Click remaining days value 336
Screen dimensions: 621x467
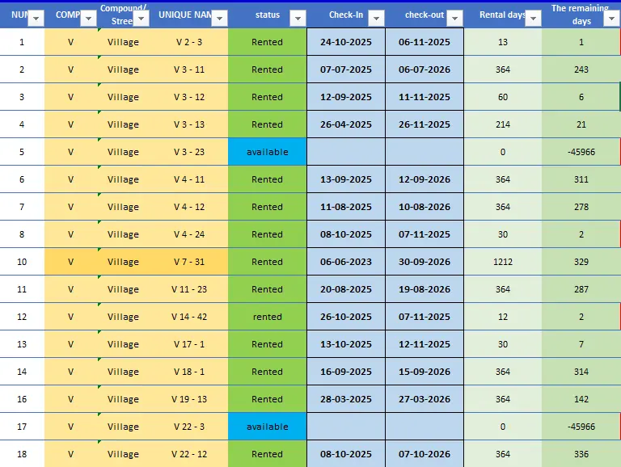click(x=581, y=454)
